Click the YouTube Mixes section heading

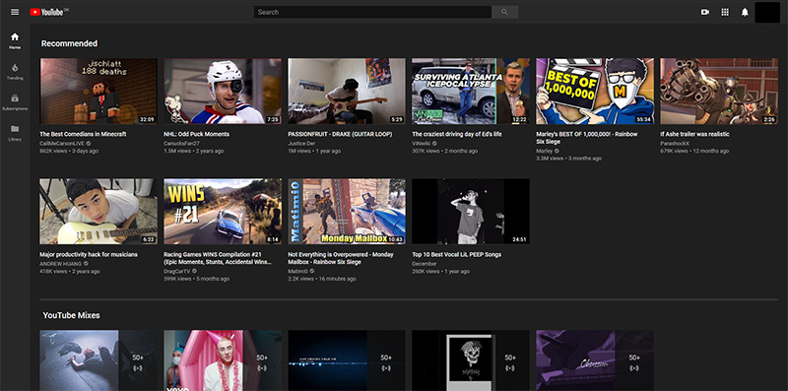pyautogui.click(x=71, y=315)
